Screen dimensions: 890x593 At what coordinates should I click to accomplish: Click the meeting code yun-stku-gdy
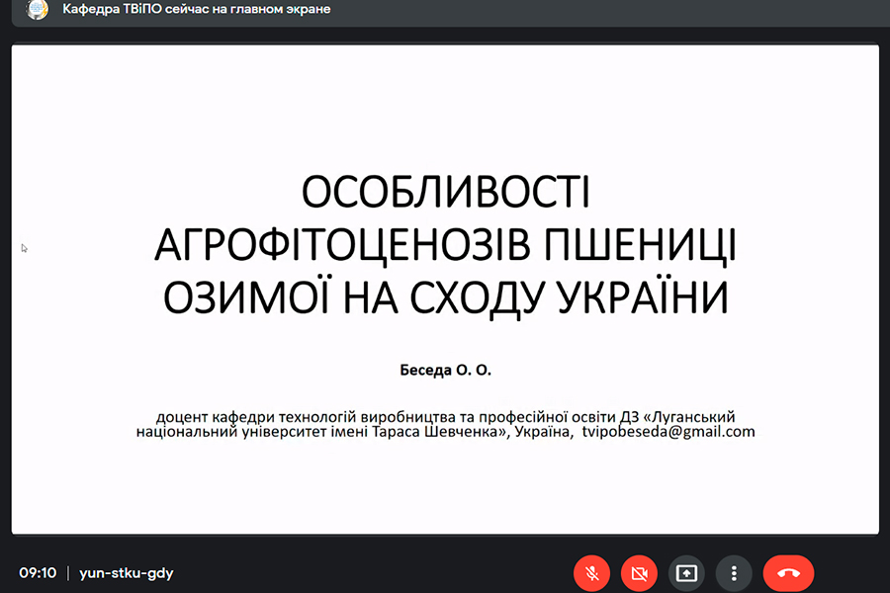click(x=127, y=572)
